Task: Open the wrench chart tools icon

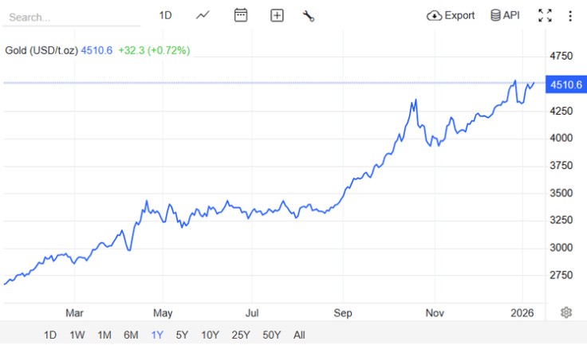Action: (x=309, y=16)
